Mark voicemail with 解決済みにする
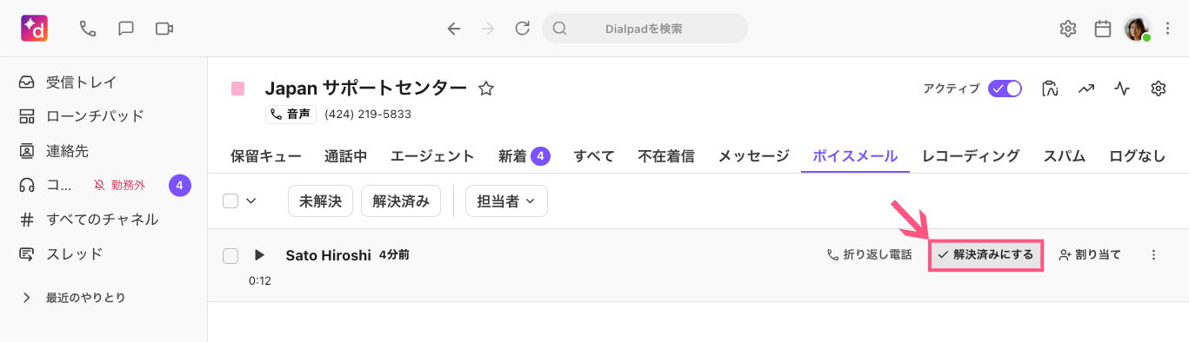 985,255
